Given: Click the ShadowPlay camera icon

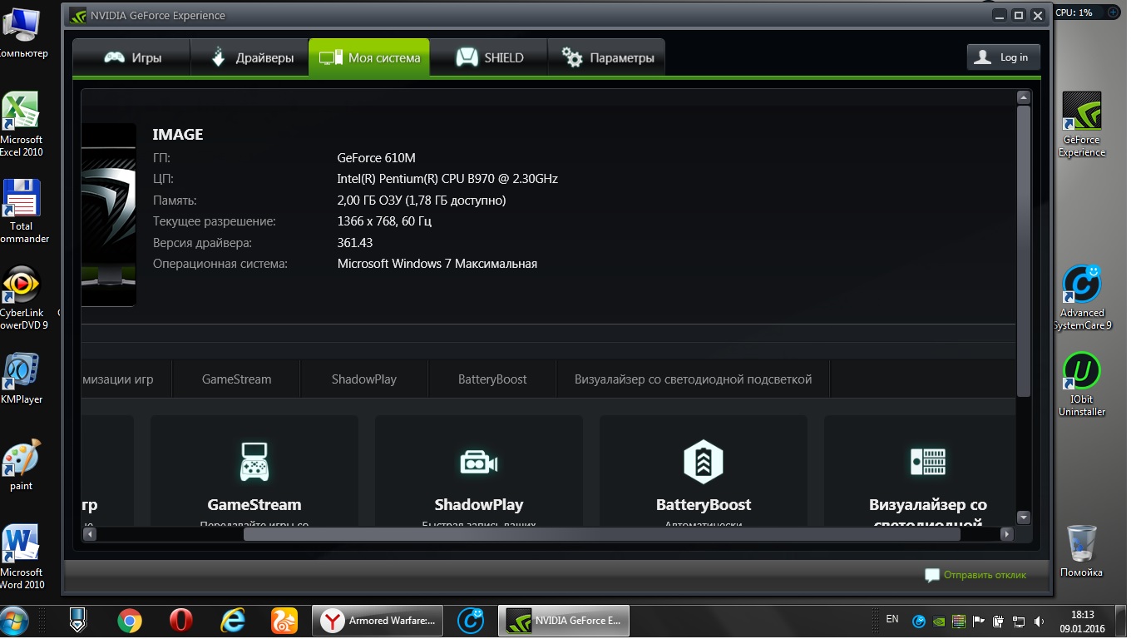Looking at the screenshot, I should coord(478,462).
